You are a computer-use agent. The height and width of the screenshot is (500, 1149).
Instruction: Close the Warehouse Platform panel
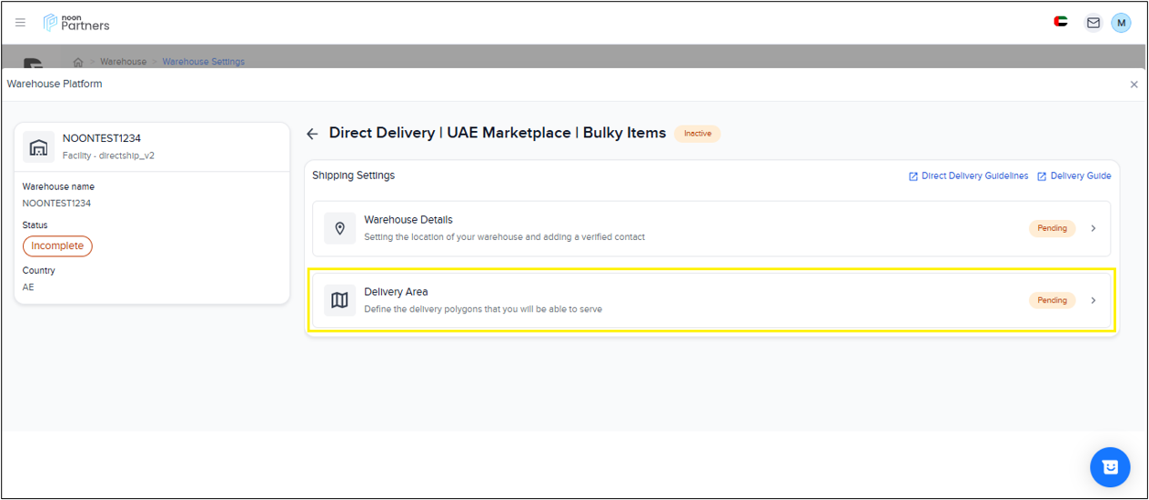(x=1134, y=85)
